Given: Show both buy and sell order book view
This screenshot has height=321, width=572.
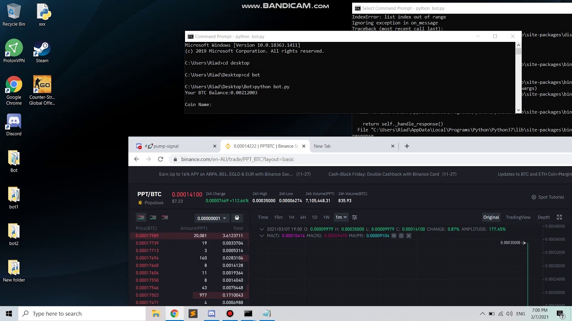Looking at the screenshot, I should 141,218.
